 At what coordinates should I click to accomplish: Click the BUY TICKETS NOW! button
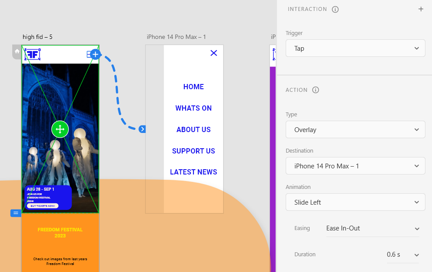coord(42,206)
